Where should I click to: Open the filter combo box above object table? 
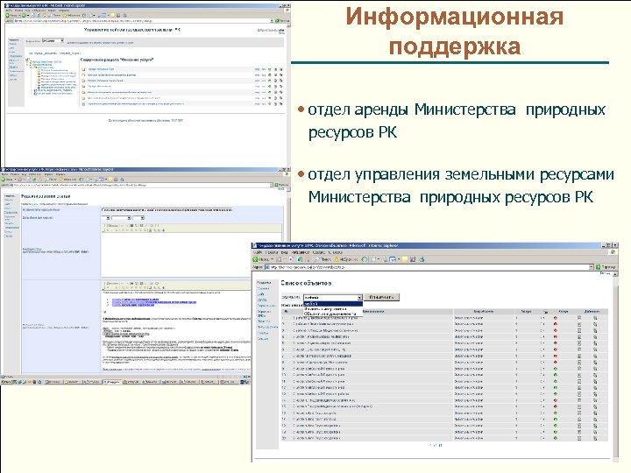tap(333, 298)
